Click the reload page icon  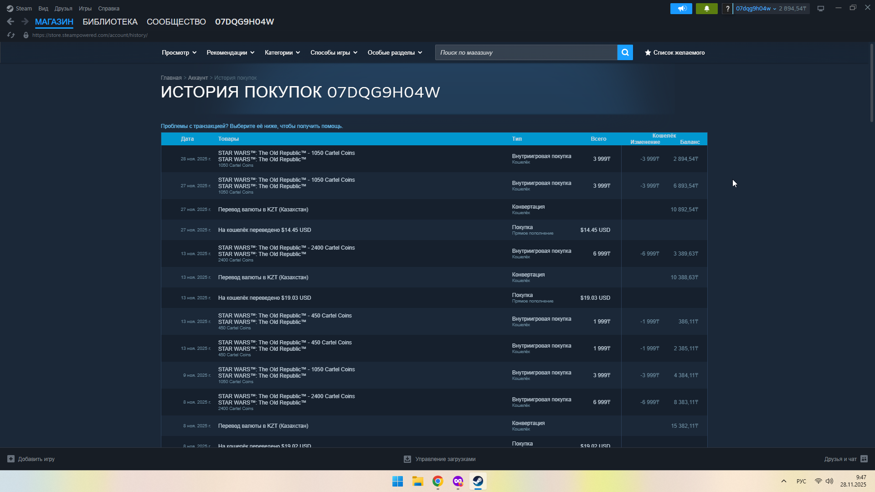click(x=11, y=35)
